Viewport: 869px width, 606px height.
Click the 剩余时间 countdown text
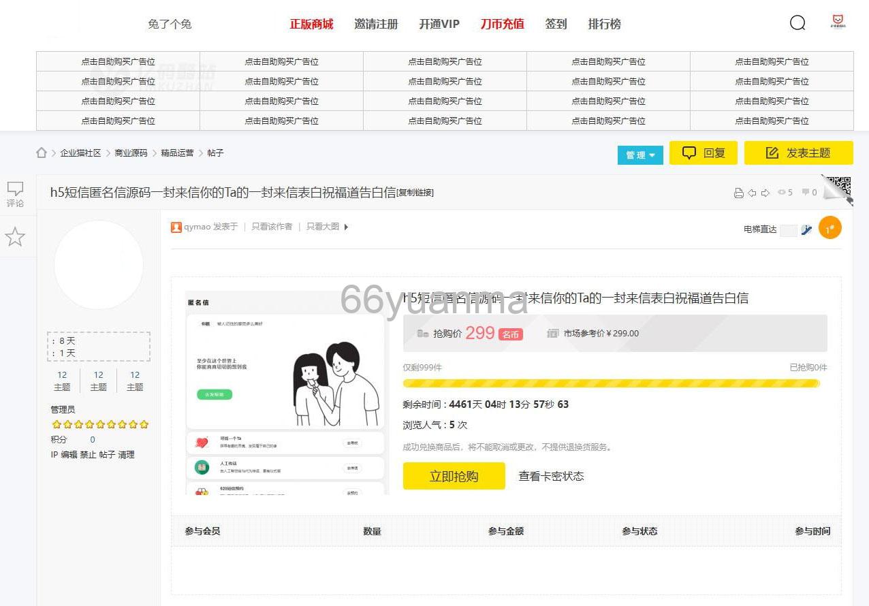(486, 404)
